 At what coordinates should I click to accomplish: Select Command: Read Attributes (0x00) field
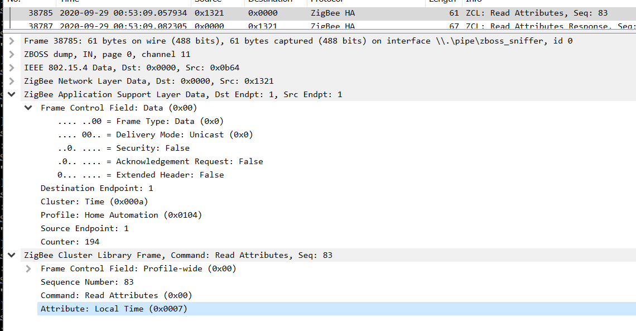116,295
